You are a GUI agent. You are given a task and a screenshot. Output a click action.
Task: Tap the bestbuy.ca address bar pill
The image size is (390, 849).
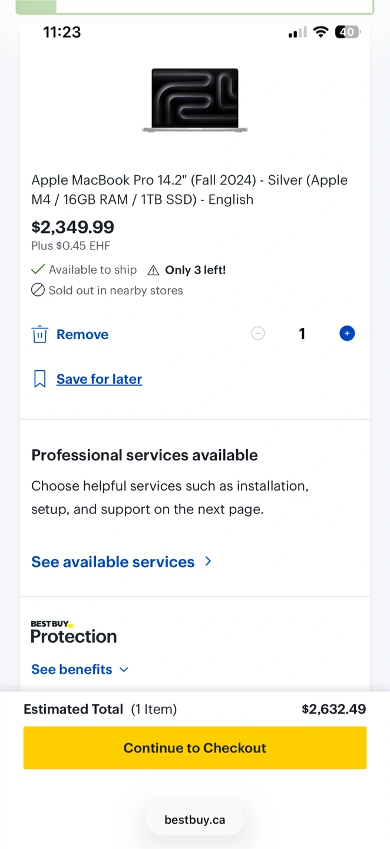click(194, 820)
